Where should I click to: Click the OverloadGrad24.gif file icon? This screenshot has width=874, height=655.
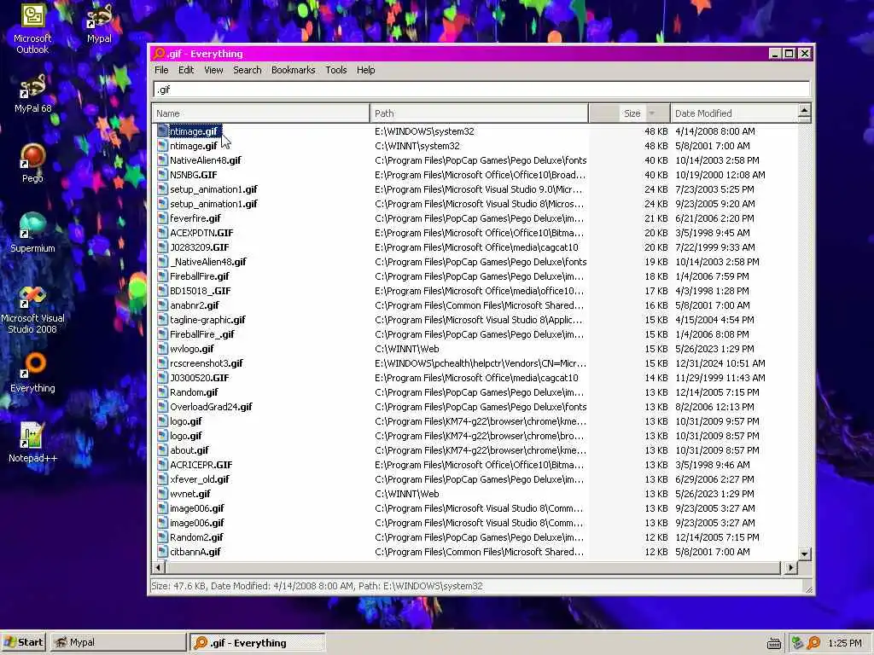[x=162, y=407]
